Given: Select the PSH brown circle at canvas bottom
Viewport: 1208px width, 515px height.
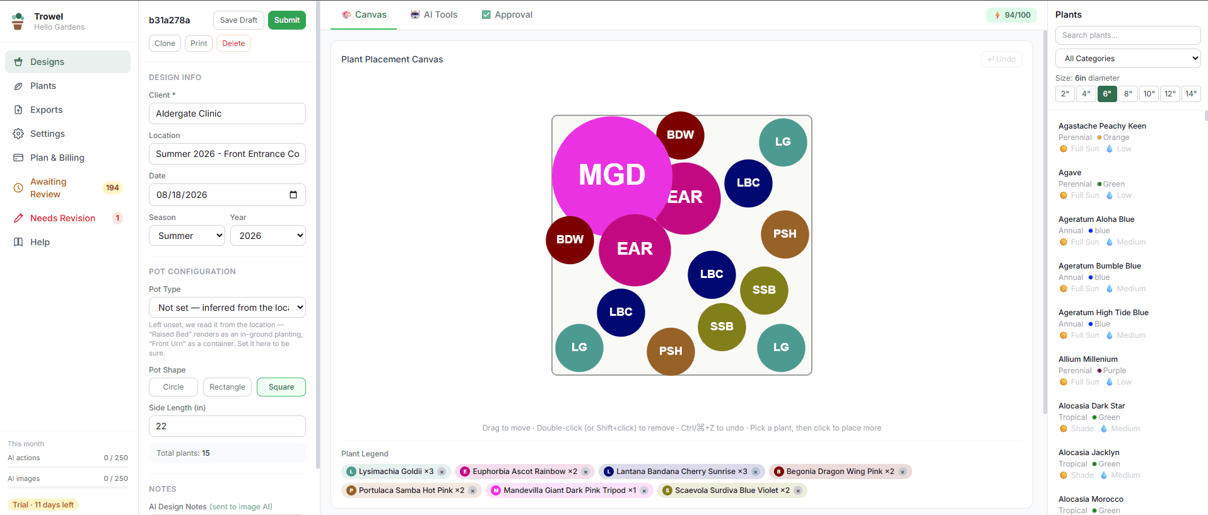Looking at the screenshot, I should click(x=671, y=351).
